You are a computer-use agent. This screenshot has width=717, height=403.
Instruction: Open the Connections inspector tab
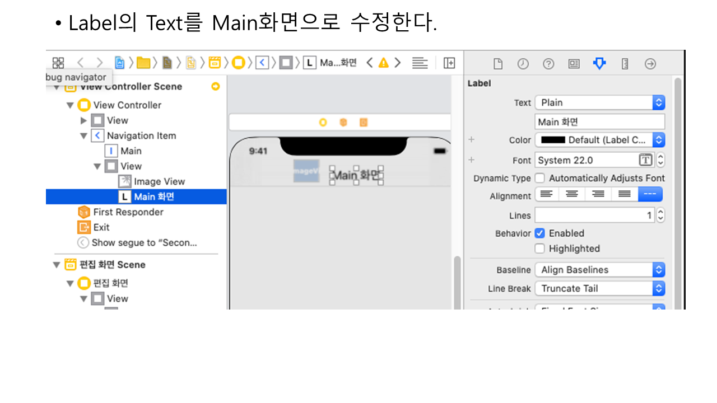[650, 64]
